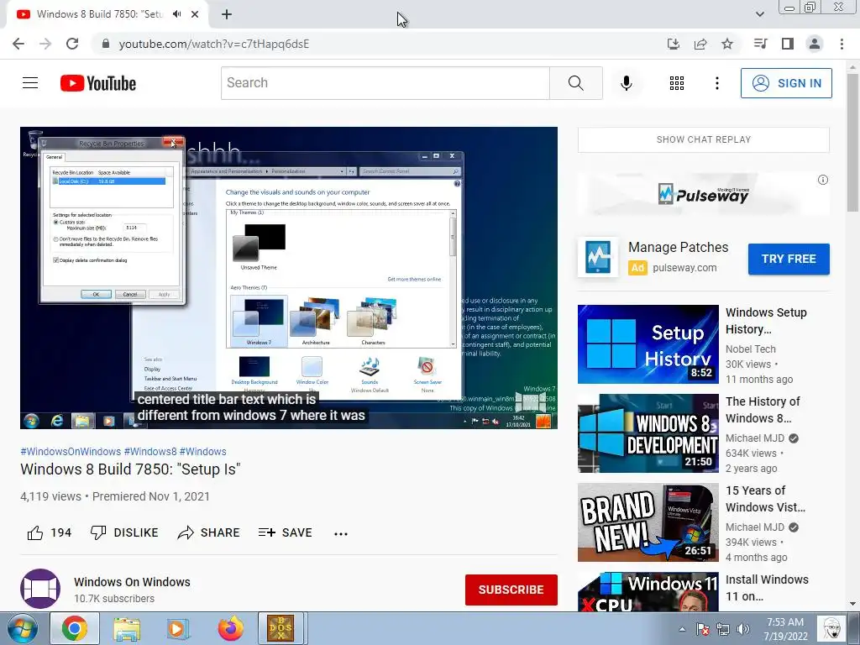Select the Windows 8 Build 7850 tab
This screenshot has height=645, width=860.
click(99, 14)
